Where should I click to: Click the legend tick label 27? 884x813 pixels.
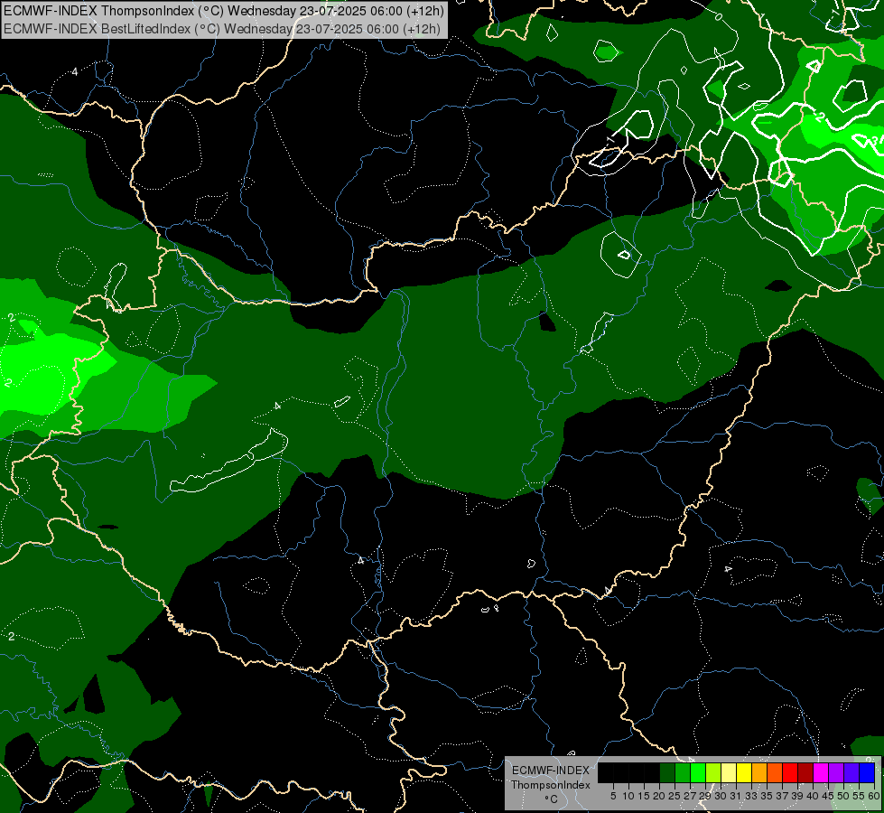tap(690, 796)
